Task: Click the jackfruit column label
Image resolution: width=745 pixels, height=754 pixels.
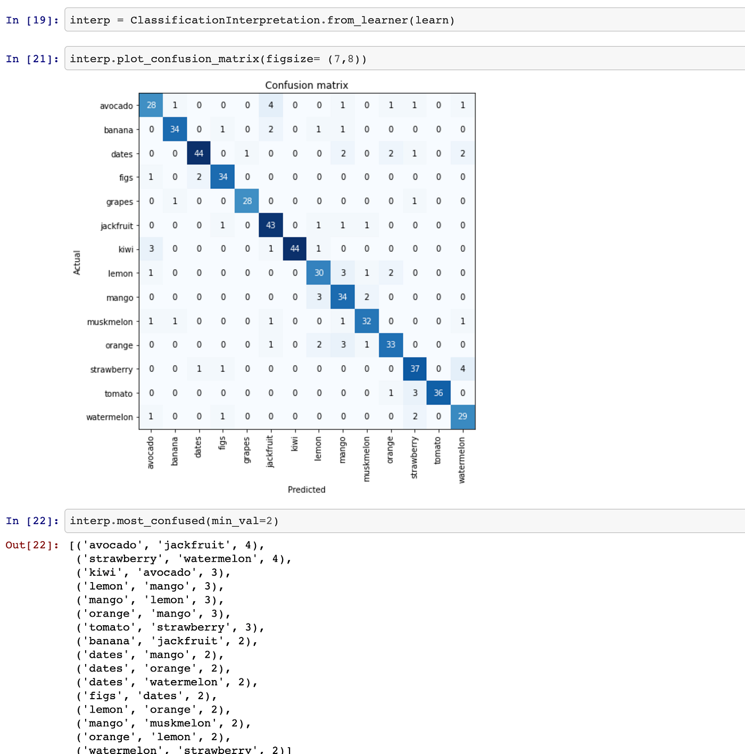Action: 270,450
